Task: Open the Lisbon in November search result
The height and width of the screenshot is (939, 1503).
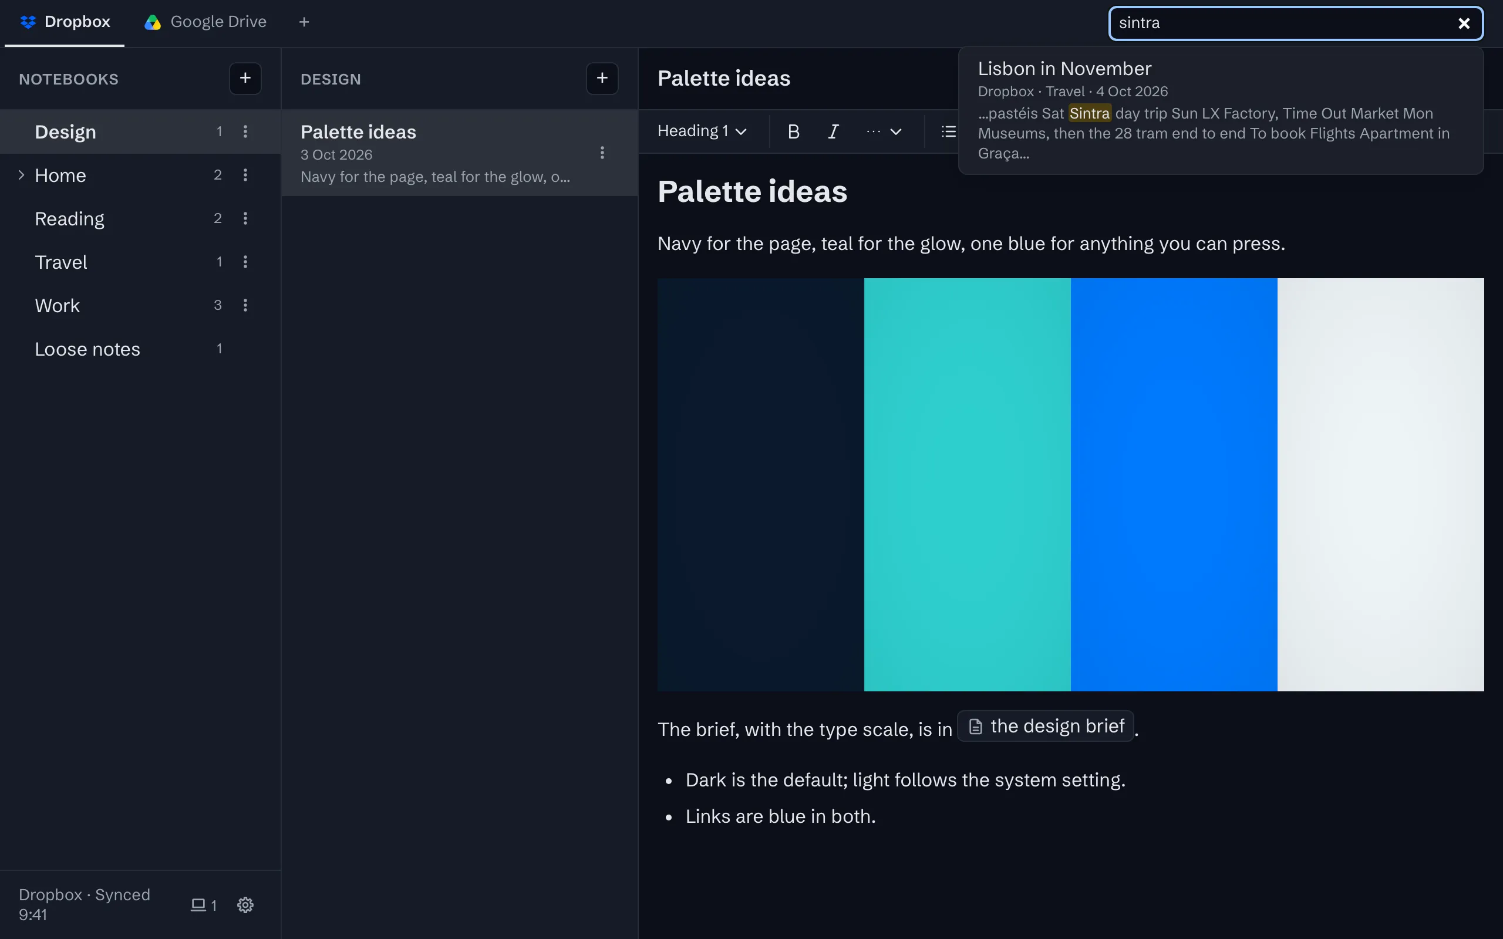Action: point(1221,110)
